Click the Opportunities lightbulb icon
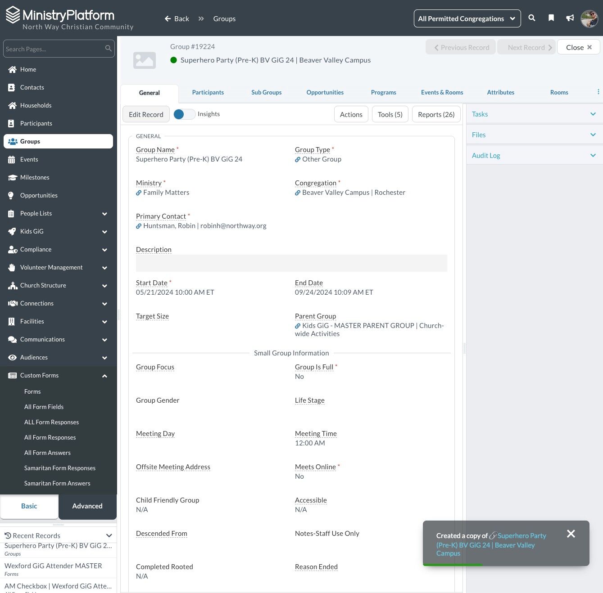Screen dimensions: 603x593 tap(11, 195)
